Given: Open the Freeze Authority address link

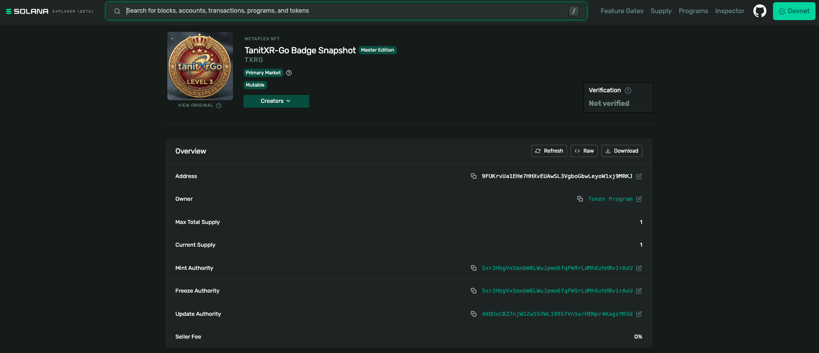Looking at the screenshot, I should click(x=557, y=291).
